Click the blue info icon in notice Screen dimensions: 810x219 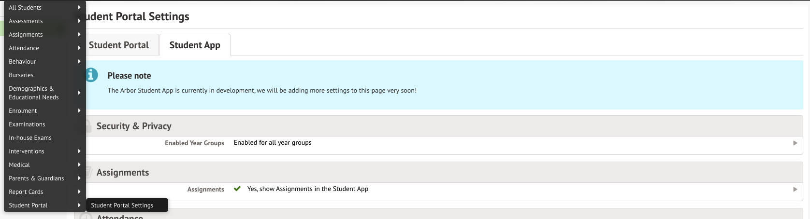pyautogui.click(x=91, y=75)
